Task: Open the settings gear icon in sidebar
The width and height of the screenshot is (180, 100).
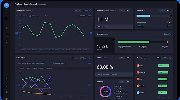Action: click(7, 79)
